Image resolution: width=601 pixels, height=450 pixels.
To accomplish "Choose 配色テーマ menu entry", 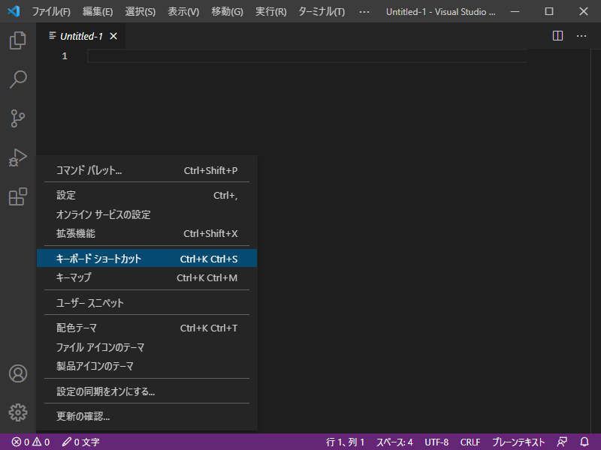I will pyautogui.click(x=146, y=328).
